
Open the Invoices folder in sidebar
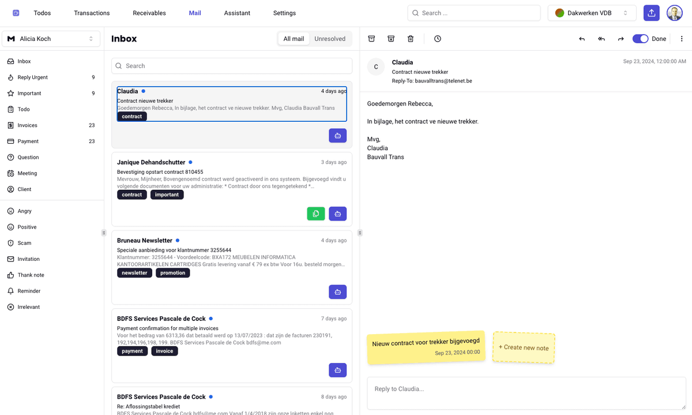coord(27,125)
